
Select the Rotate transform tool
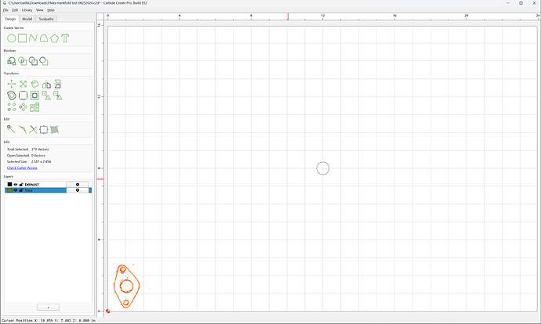[x=34, y=84]
